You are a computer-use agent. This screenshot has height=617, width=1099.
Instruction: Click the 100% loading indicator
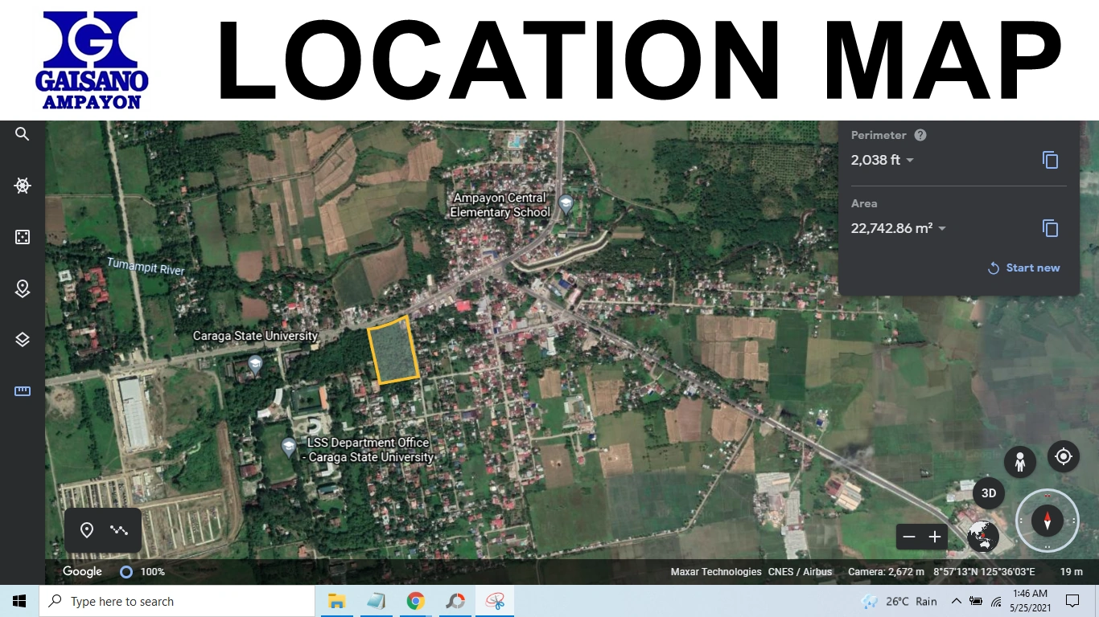tap(142, 572)
